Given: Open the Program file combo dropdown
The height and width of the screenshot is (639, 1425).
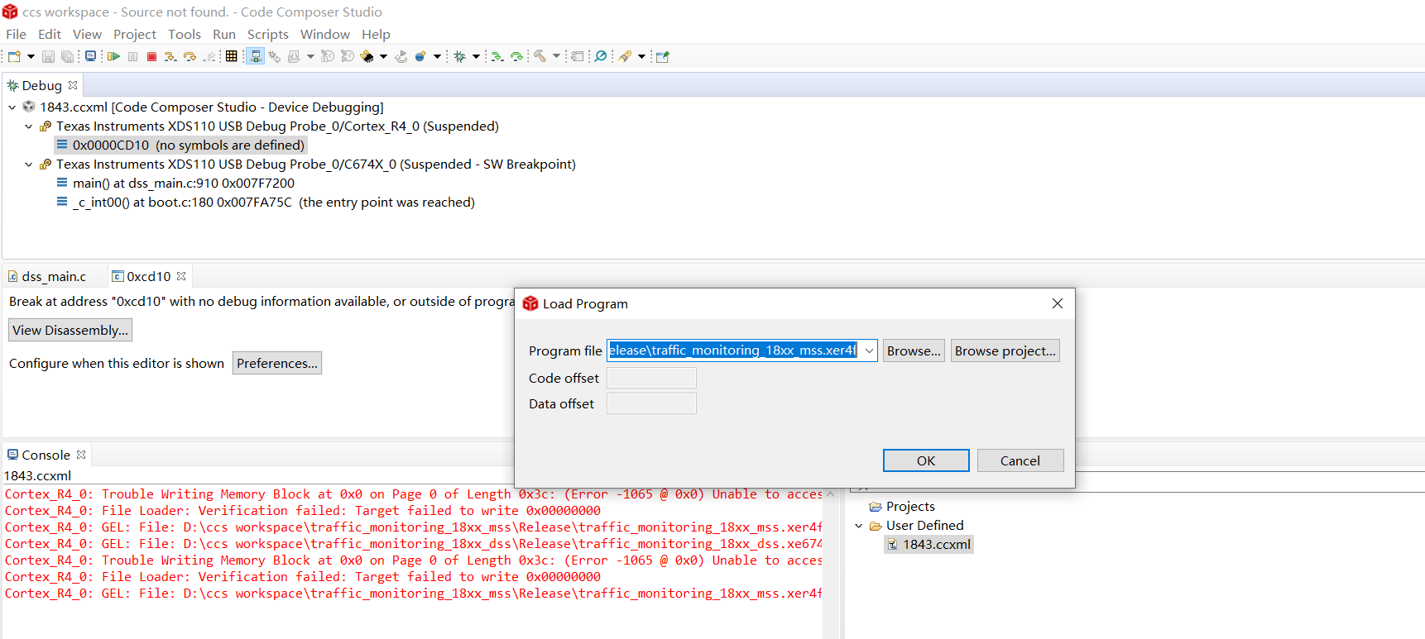Looking at the screenshot, I should click(x=869, y=350).
